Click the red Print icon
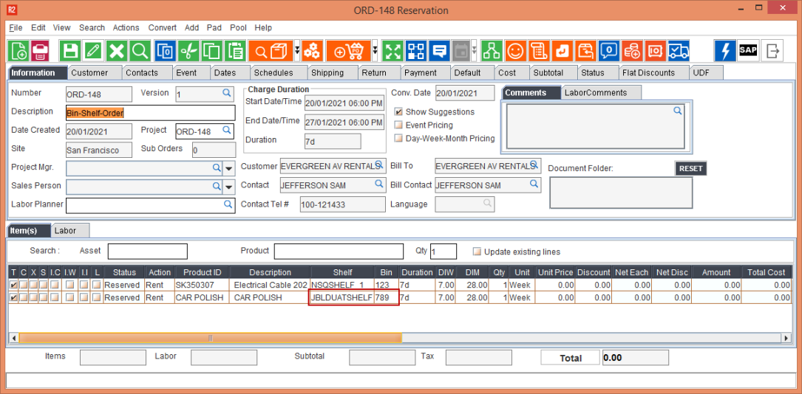The height and width of the screenshot is (394, 802). pos(40,51)
